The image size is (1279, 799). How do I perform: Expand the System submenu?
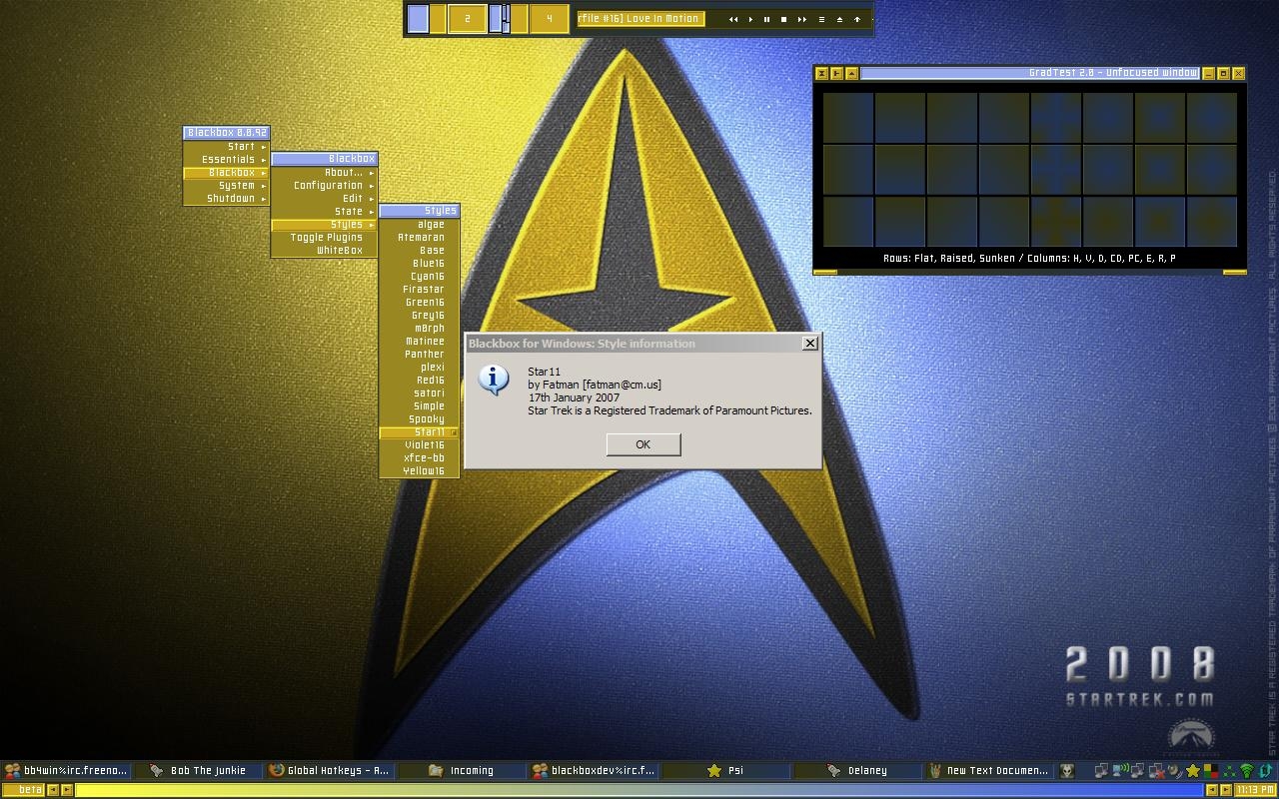pyautogui.click(x=226, y=186)
